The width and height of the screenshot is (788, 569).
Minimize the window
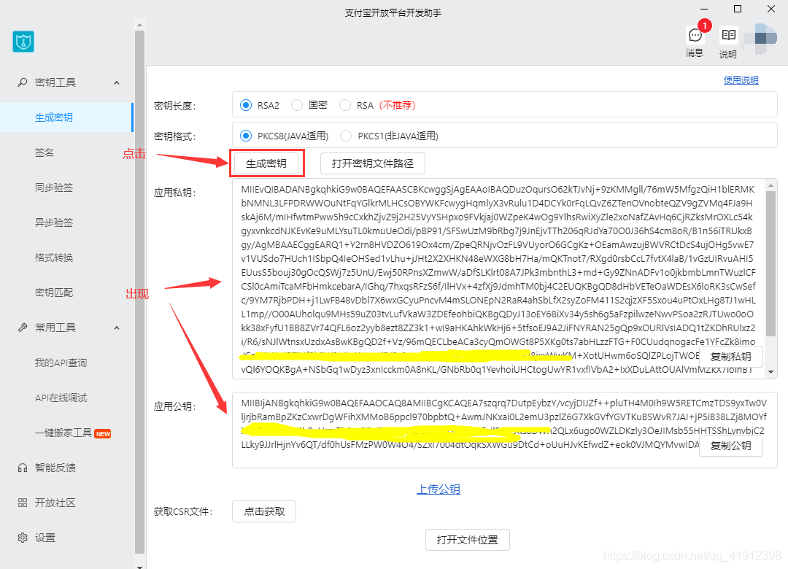tap(704, 9)
